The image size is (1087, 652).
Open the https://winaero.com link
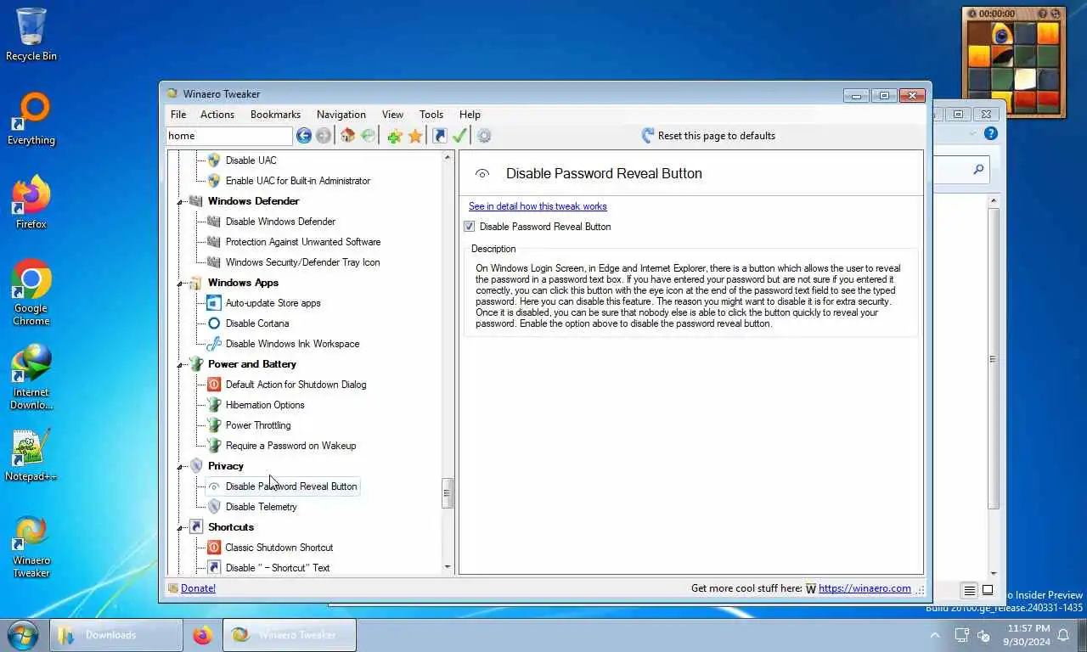pos(865,588)
